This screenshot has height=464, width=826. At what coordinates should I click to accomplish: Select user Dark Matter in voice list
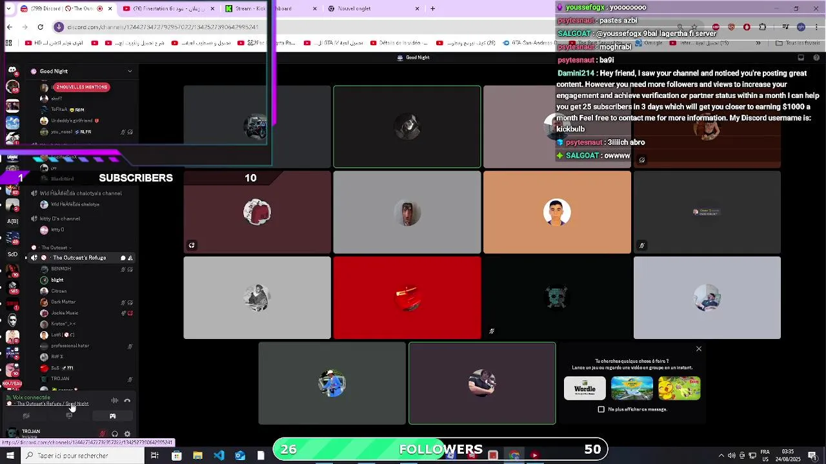[x=63, y=302]
